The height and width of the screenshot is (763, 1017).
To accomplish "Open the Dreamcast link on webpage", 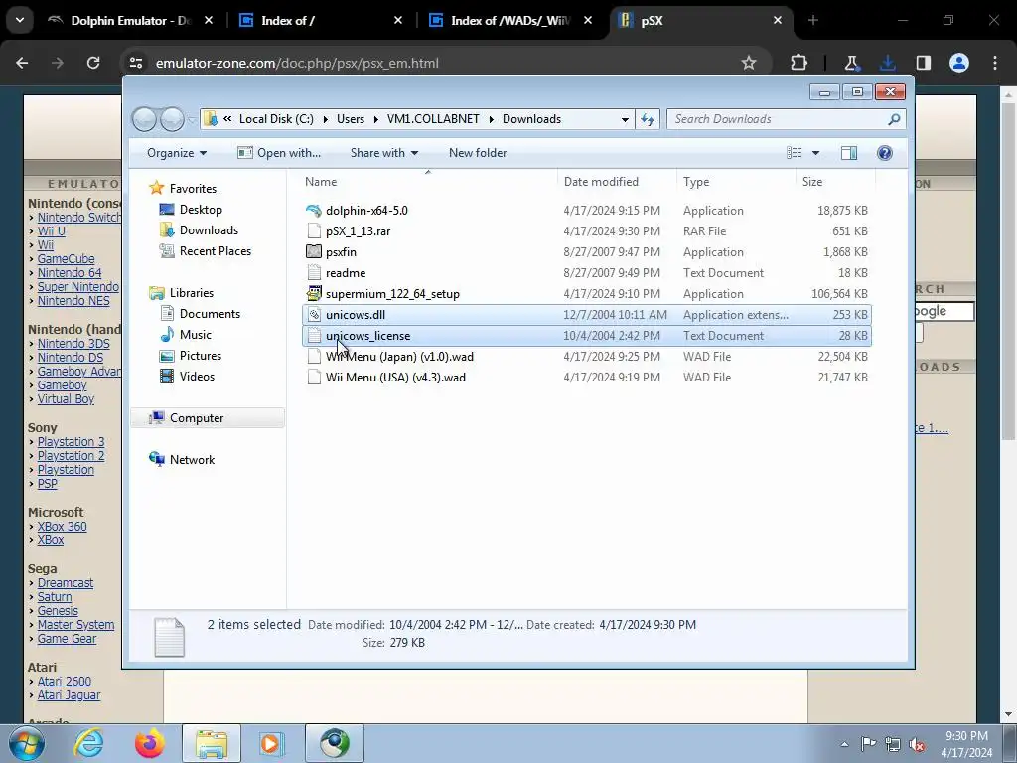I will pos(65,582).
